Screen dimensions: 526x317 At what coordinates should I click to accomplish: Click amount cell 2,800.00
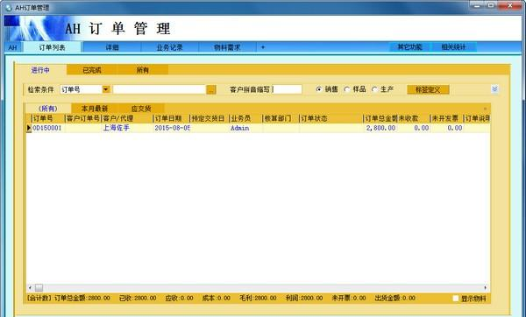380,128
